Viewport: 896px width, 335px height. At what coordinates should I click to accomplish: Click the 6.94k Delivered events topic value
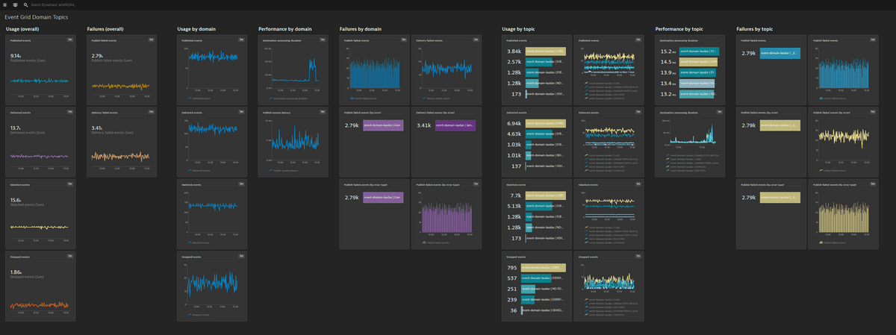(514, 123)
